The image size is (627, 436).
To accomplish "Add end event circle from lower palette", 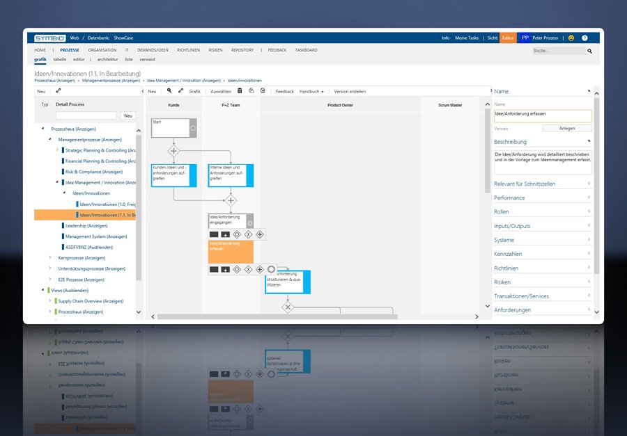I will point(271,270).
